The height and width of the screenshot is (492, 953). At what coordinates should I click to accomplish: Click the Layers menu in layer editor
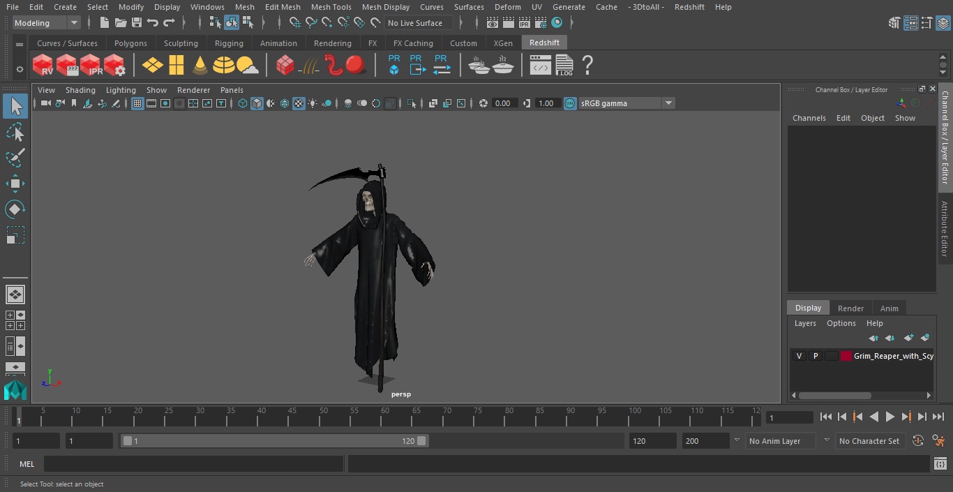coord(805,323)
